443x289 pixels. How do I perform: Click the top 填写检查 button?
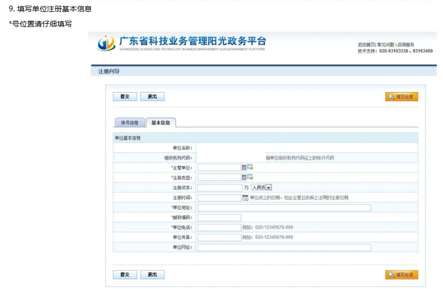[x=401, y=97]
